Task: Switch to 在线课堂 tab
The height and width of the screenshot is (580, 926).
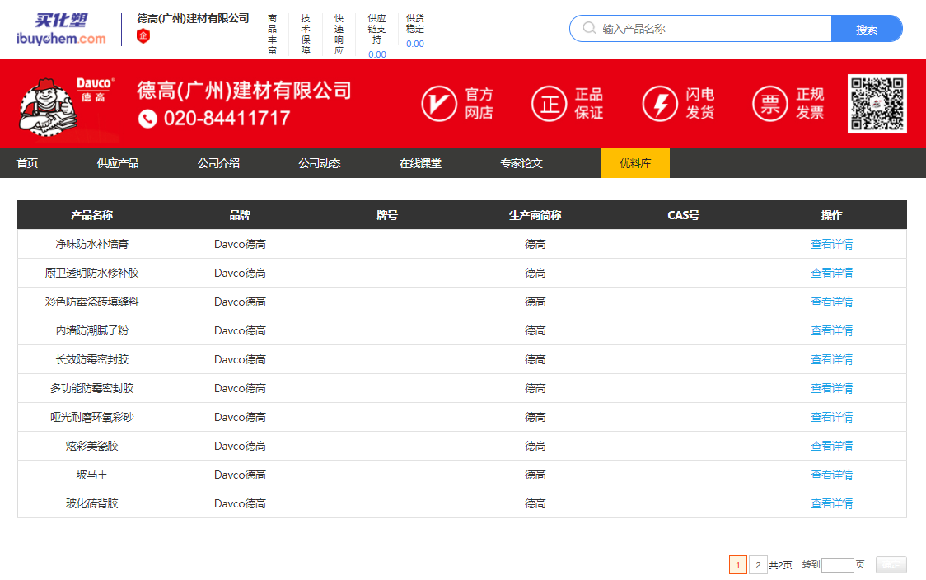Action: pos(420,163)
